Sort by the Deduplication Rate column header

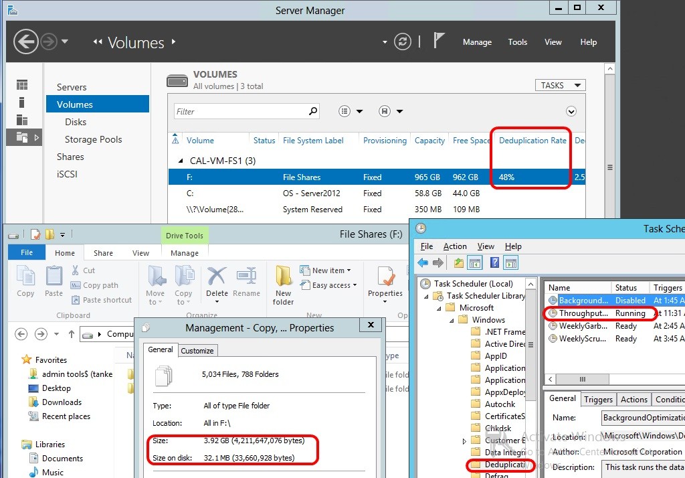[x=532, y=141]
